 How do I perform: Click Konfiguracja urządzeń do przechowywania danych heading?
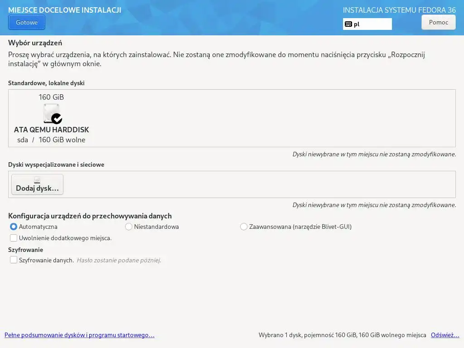(90, 216)
